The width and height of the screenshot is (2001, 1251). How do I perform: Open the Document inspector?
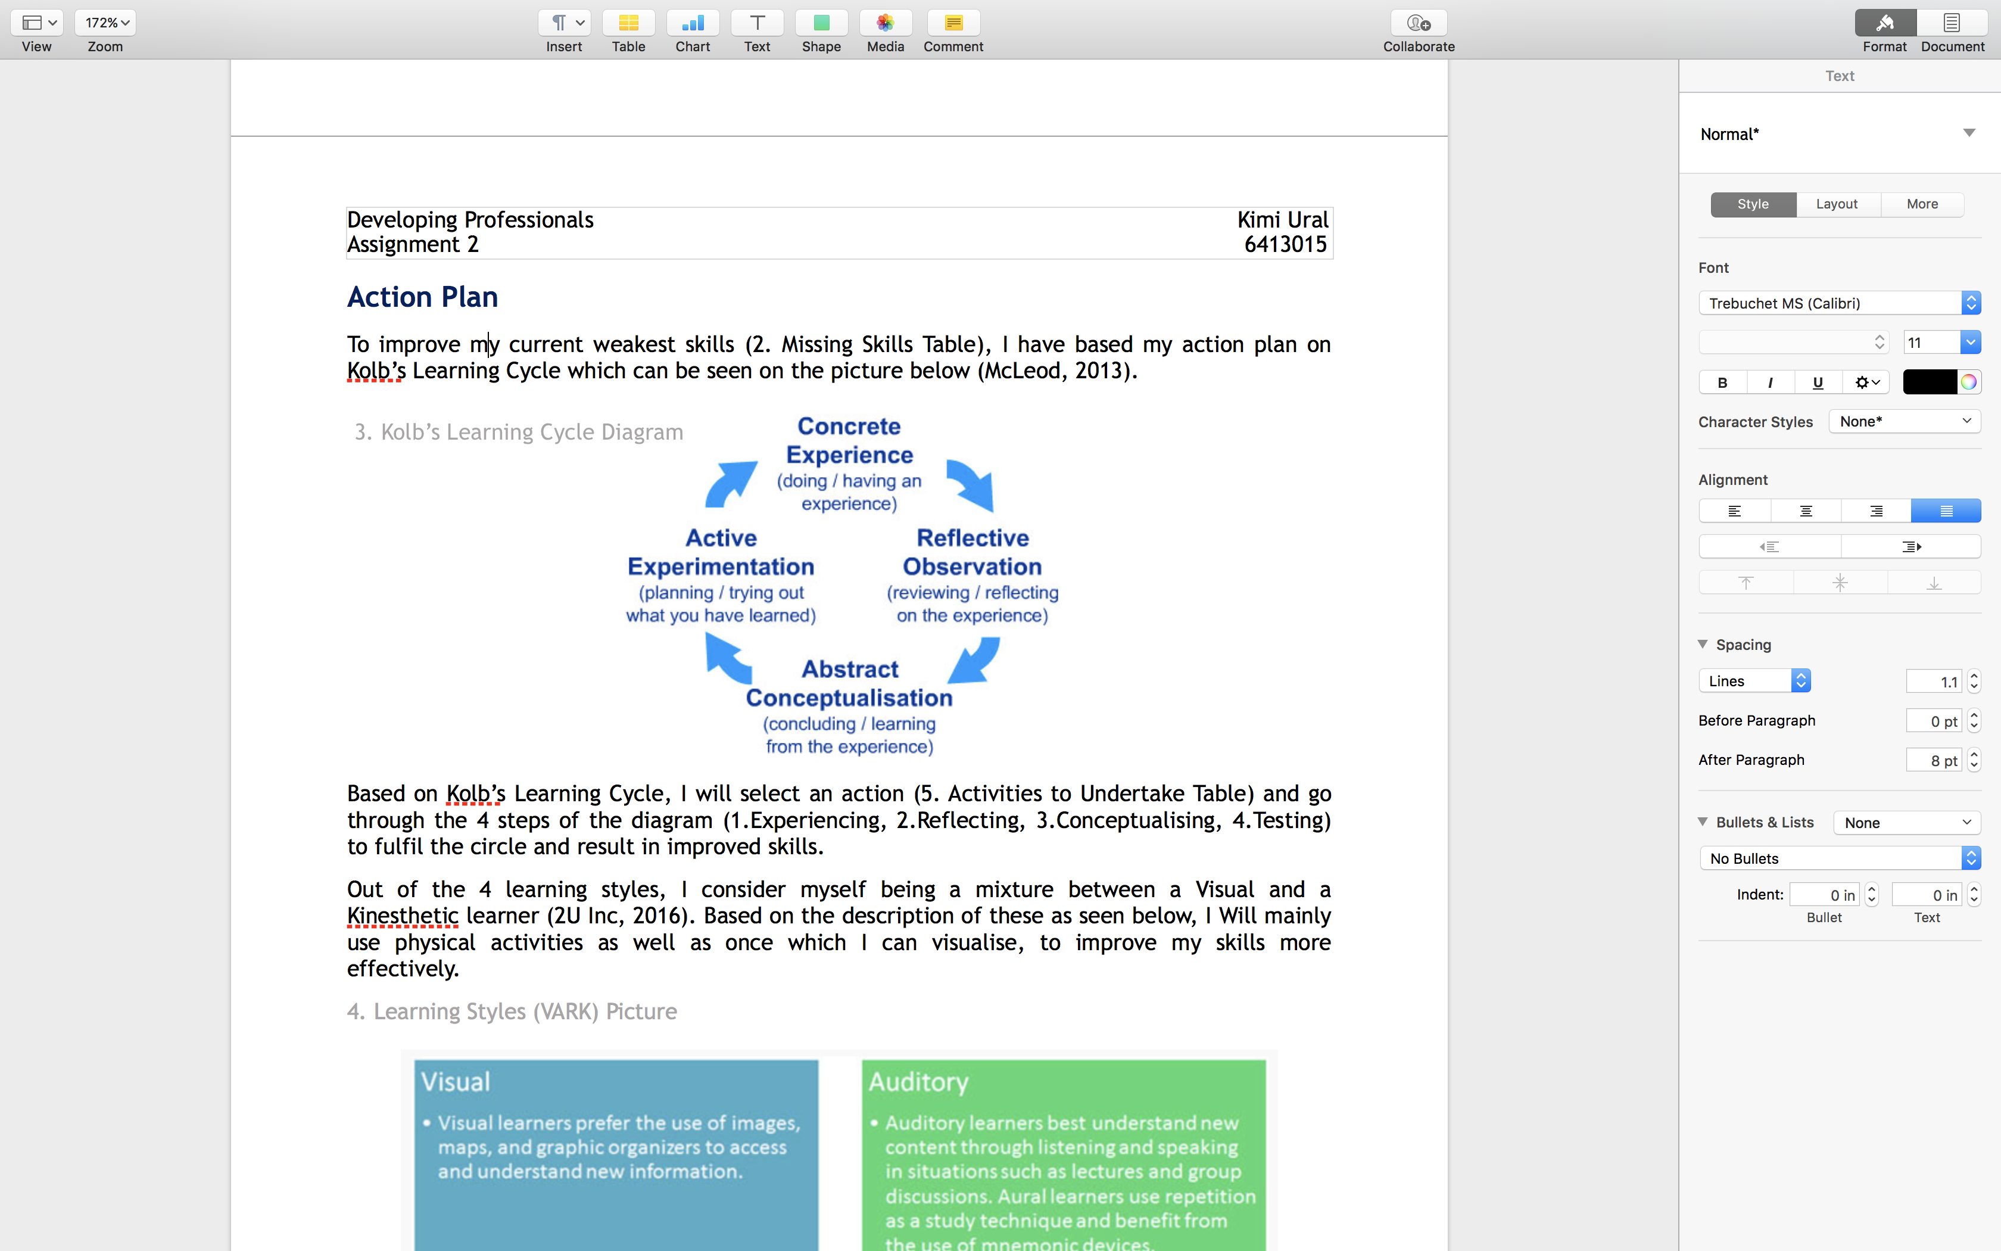(x=1952, y=23)
